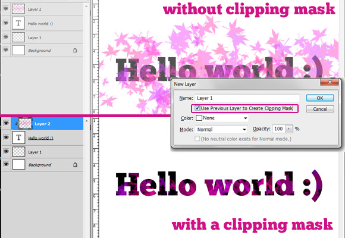The image size is (345, 238).
Task: Confirm the New Layer dialog with OK
Action: coord(320,98)
